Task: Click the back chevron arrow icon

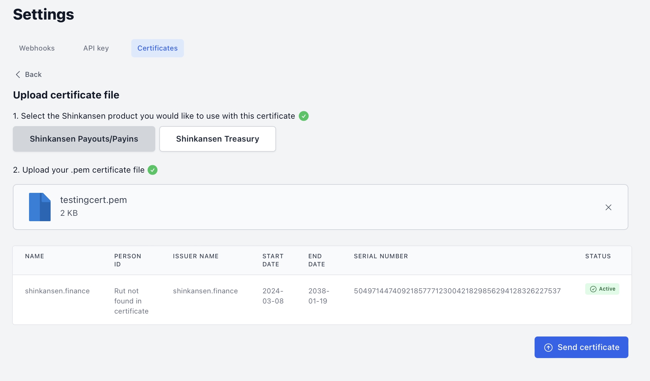Action: (x=18, y=75)
